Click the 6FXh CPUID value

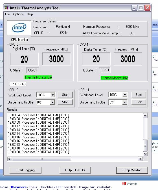(63, 33)
